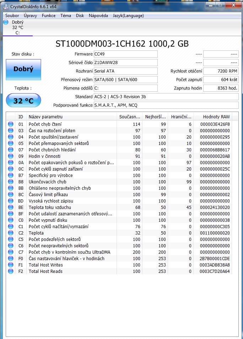
Task: Select the C: drive tab at top
Action: (x=17, y=27)
